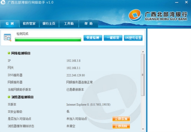Screen dimensions: 191x132
Task: Click the app logo icon in title bar
Action: [x=3, y=2]
